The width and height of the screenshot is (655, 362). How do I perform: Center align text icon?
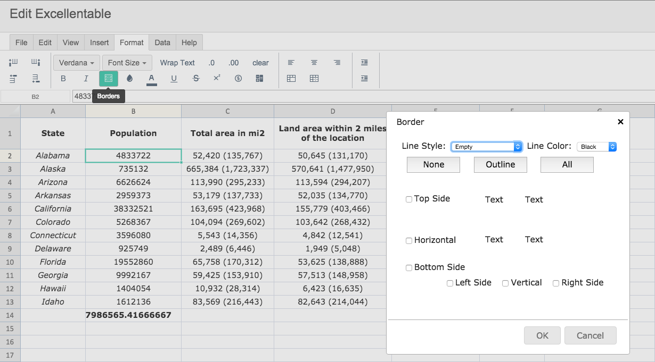(314, 63)
